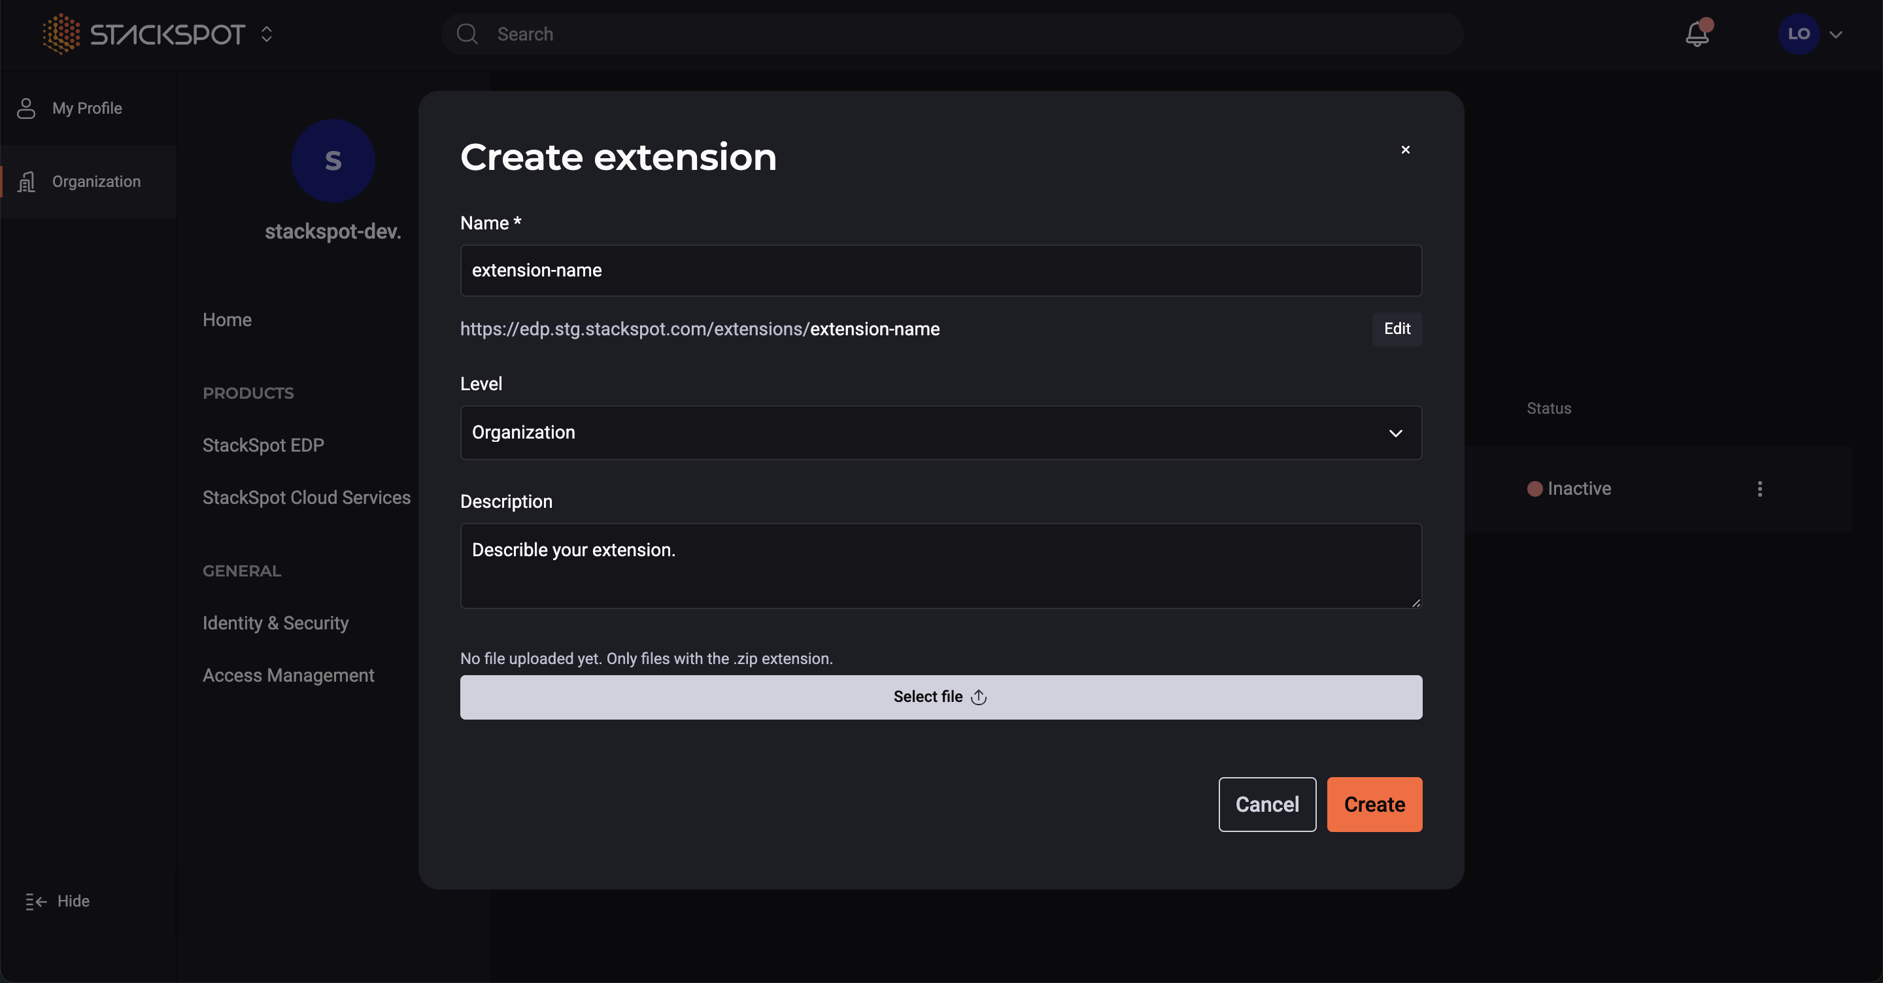Screen dimensions: 1883x983
Task: Click Edit next to extension URL
Action: coord(1396,329)
